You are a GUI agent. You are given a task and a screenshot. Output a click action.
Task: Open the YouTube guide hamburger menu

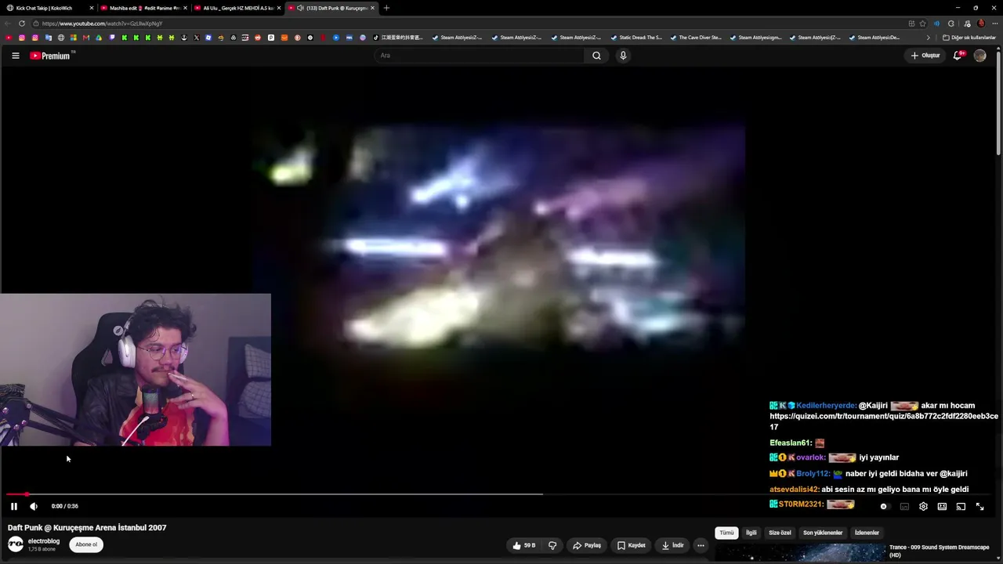15,56
